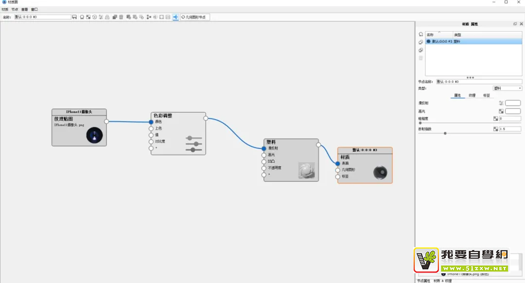Open the 节点 menu
The image size is (525, 283).
[15, 9]
